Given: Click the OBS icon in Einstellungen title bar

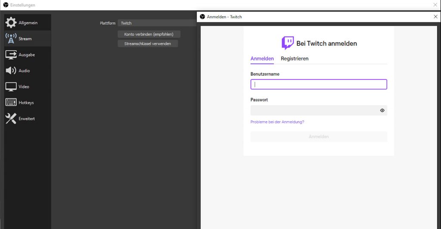Looking at the screenshot, I should click(6, 5).
